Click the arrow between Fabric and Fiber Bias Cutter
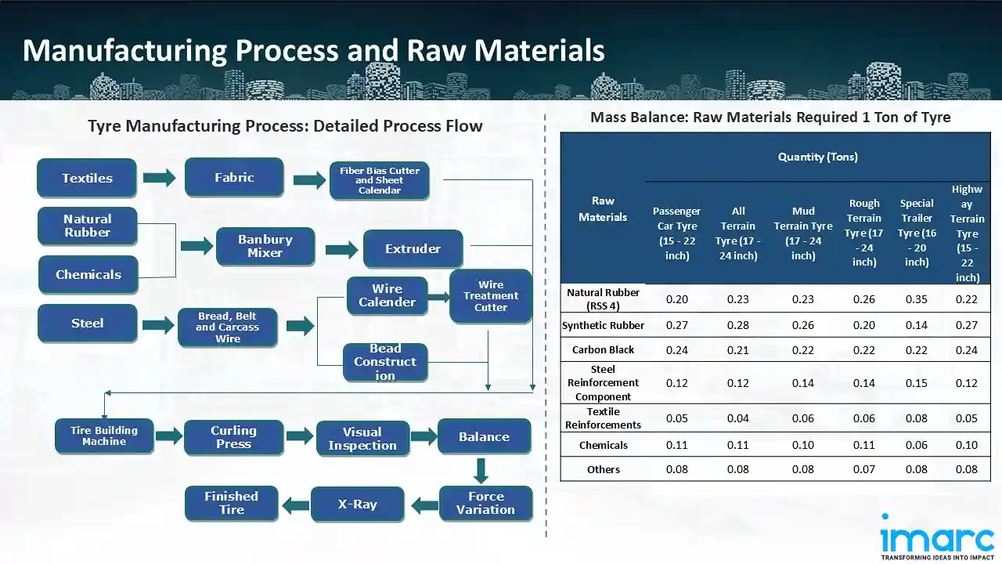This screenshot has height=564, width=1002. pos(308,181)
